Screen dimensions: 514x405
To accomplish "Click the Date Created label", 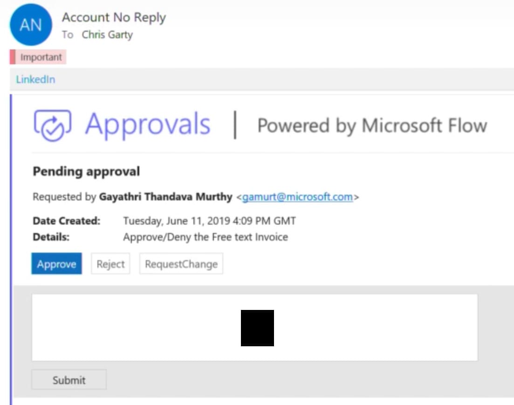I will (x=66, y=221).
